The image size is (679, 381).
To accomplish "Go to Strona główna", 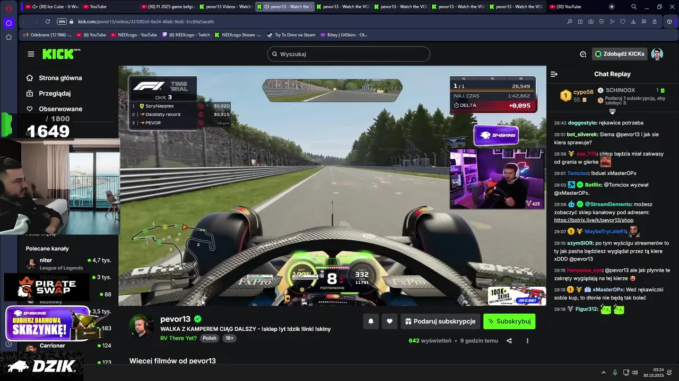I will tap(54, 78).
